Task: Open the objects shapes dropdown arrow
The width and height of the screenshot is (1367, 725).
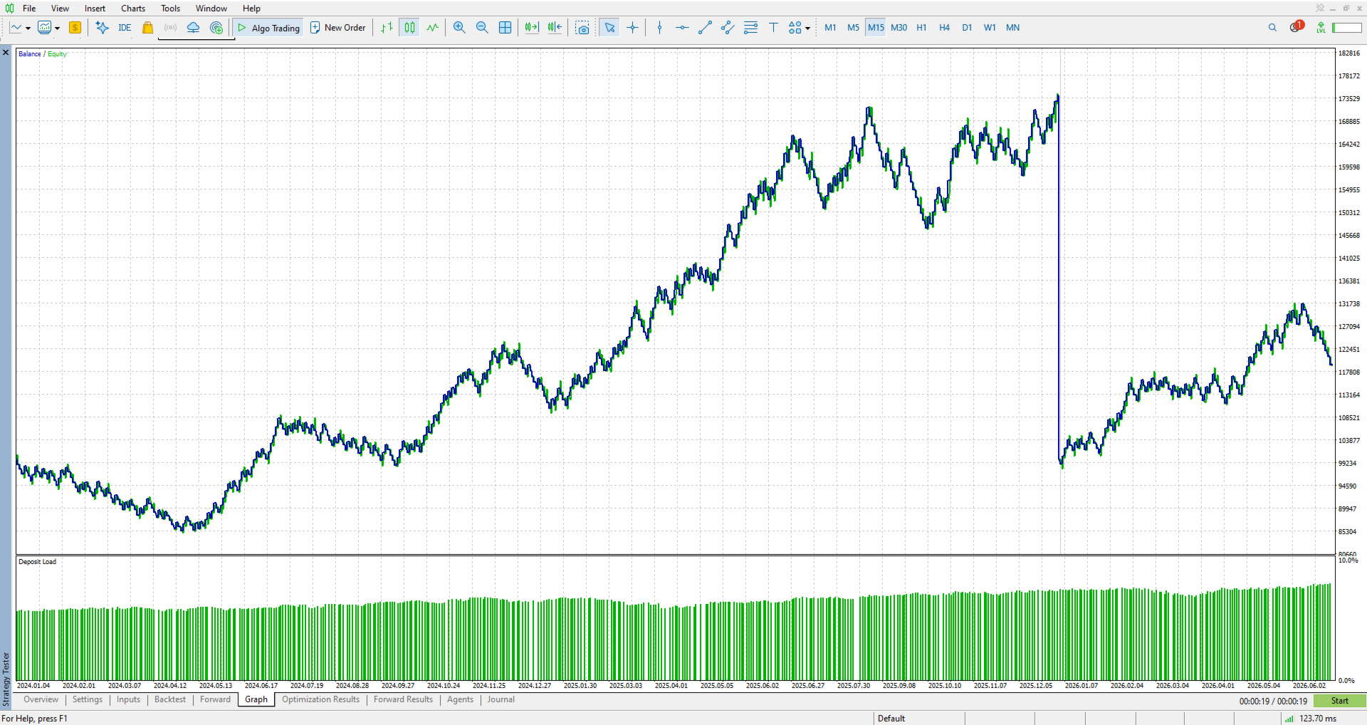Action: (807, 28)
